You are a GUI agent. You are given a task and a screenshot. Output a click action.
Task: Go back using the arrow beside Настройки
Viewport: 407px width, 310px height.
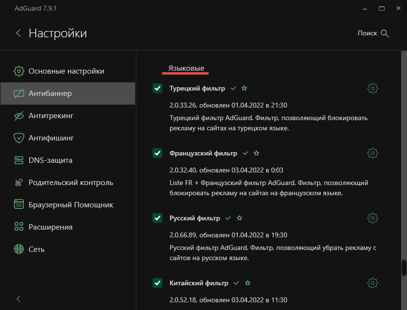[18, 33]
